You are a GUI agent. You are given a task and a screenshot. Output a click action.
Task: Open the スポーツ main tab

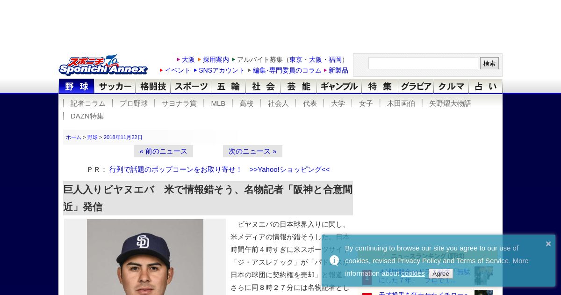pyautogui.click(x=191, y=86)
